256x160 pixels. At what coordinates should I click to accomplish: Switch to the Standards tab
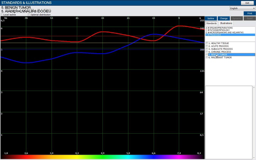211,23
